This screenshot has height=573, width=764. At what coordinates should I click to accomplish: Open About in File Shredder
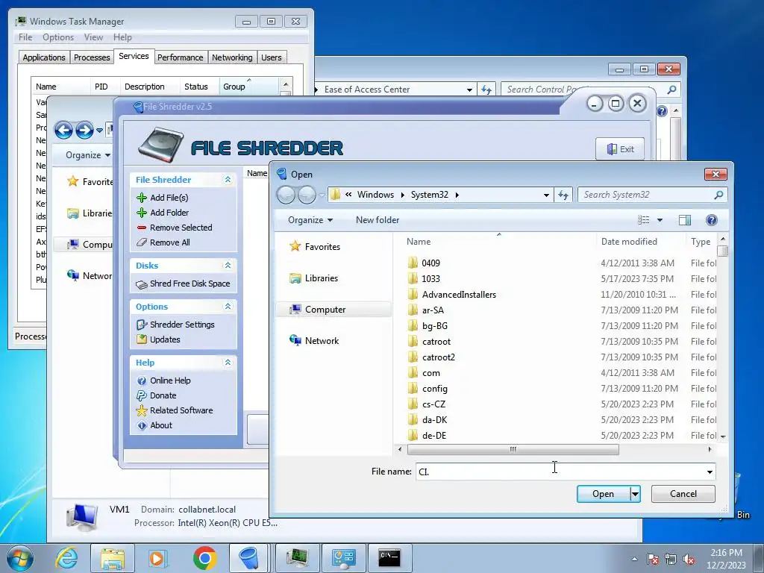[x=161, y=425]
